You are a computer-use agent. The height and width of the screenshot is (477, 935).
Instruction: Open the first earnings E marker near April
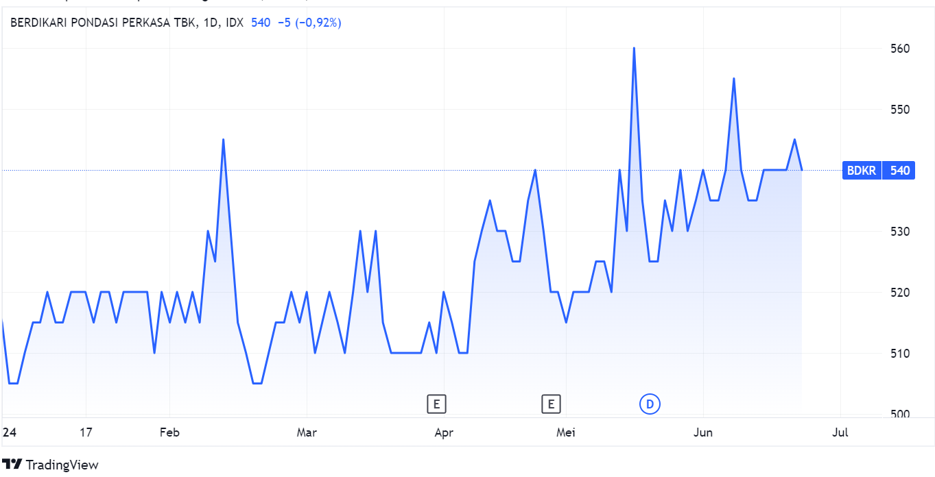point(436,404)
